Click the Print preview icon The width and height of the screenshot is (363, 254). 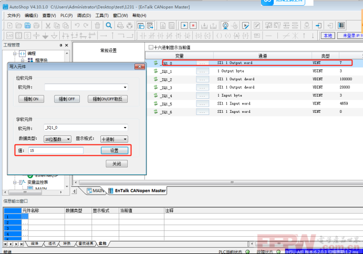click(x=120, y=25)
